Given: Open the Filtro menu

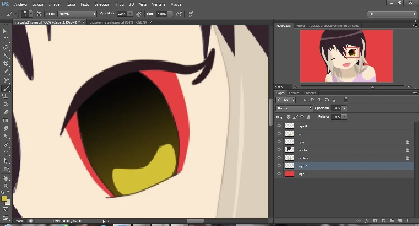Looking at the screenshot, I should 120,4.
